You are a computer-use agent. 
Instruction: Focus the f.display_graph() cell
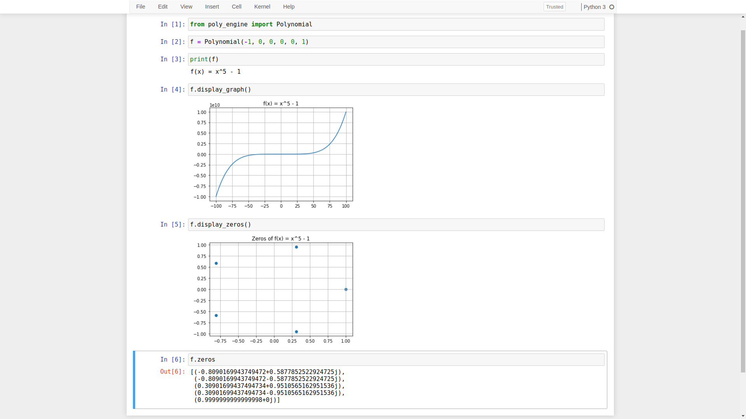(x=396, y=90)
